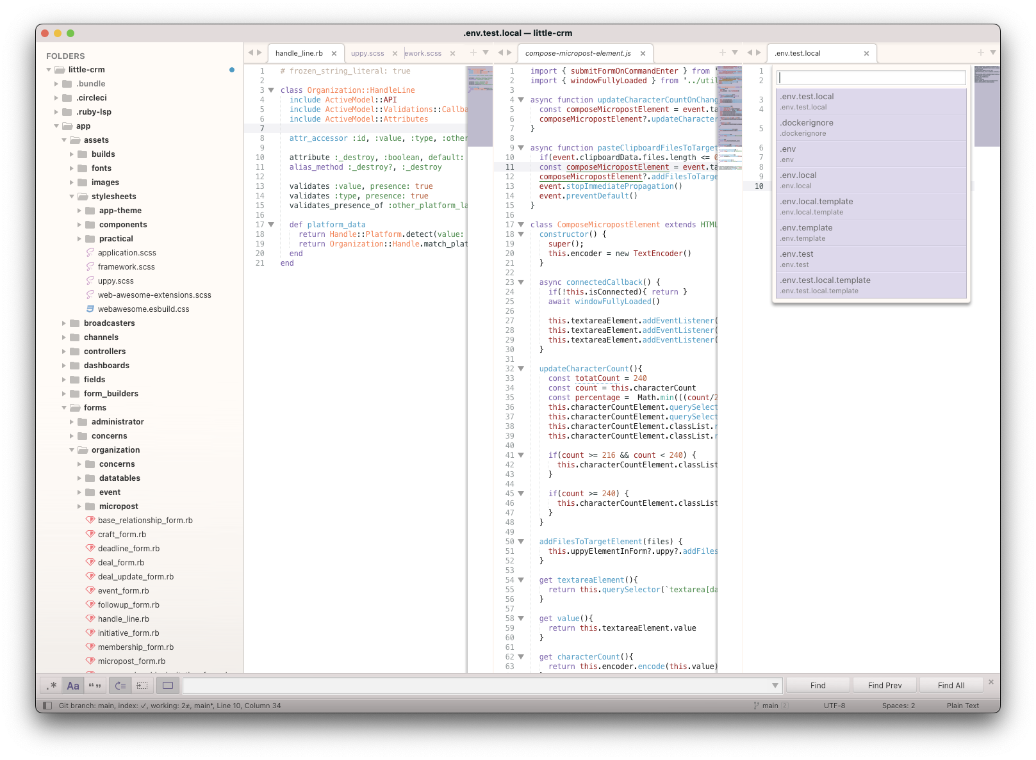Click the in-selection search icon
1036x760 pixels.
[x=142, y=686]
